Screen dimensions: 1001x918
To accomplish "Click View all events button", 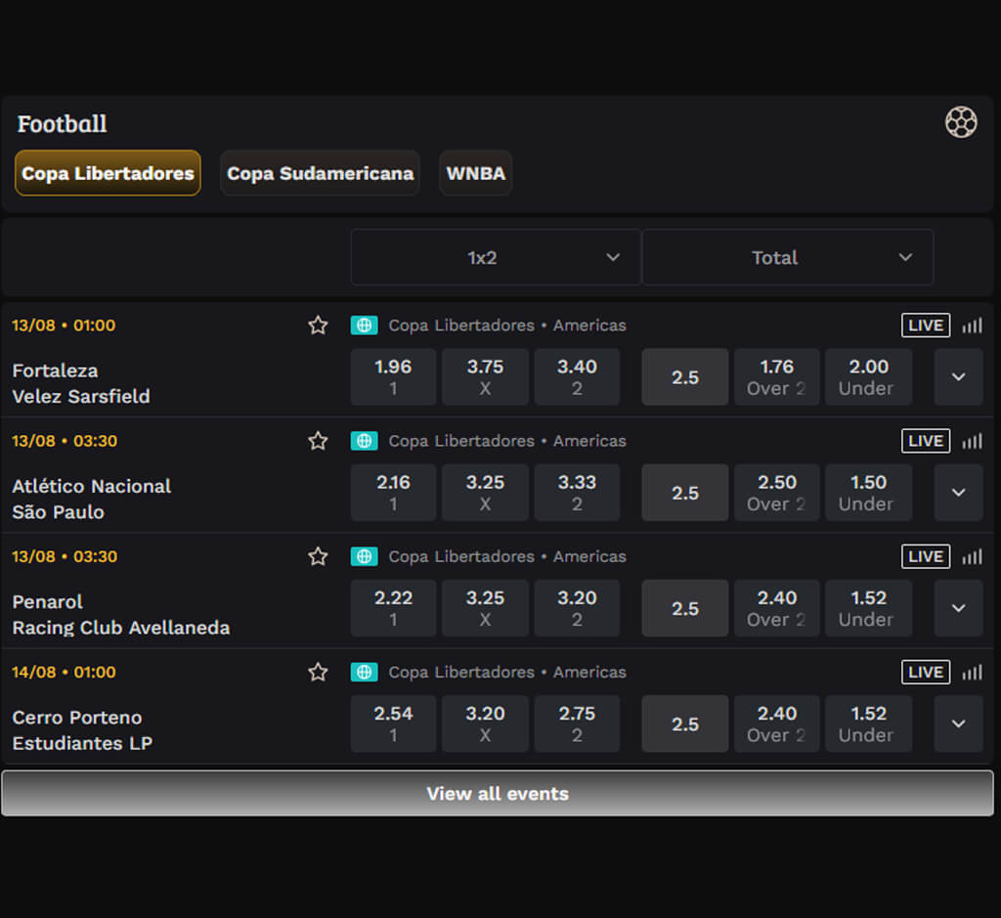I will click(498, 794).
